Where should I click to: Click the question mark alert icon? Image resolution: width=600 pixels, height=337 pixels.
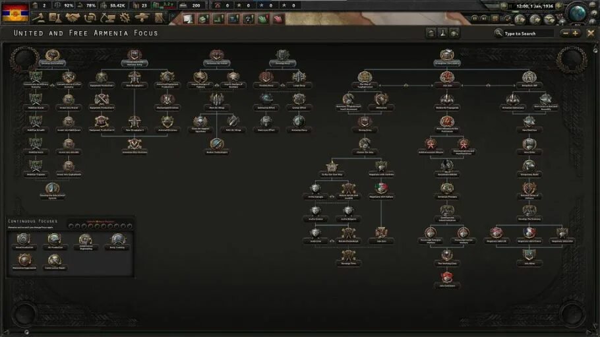click(x=249, y=18)
